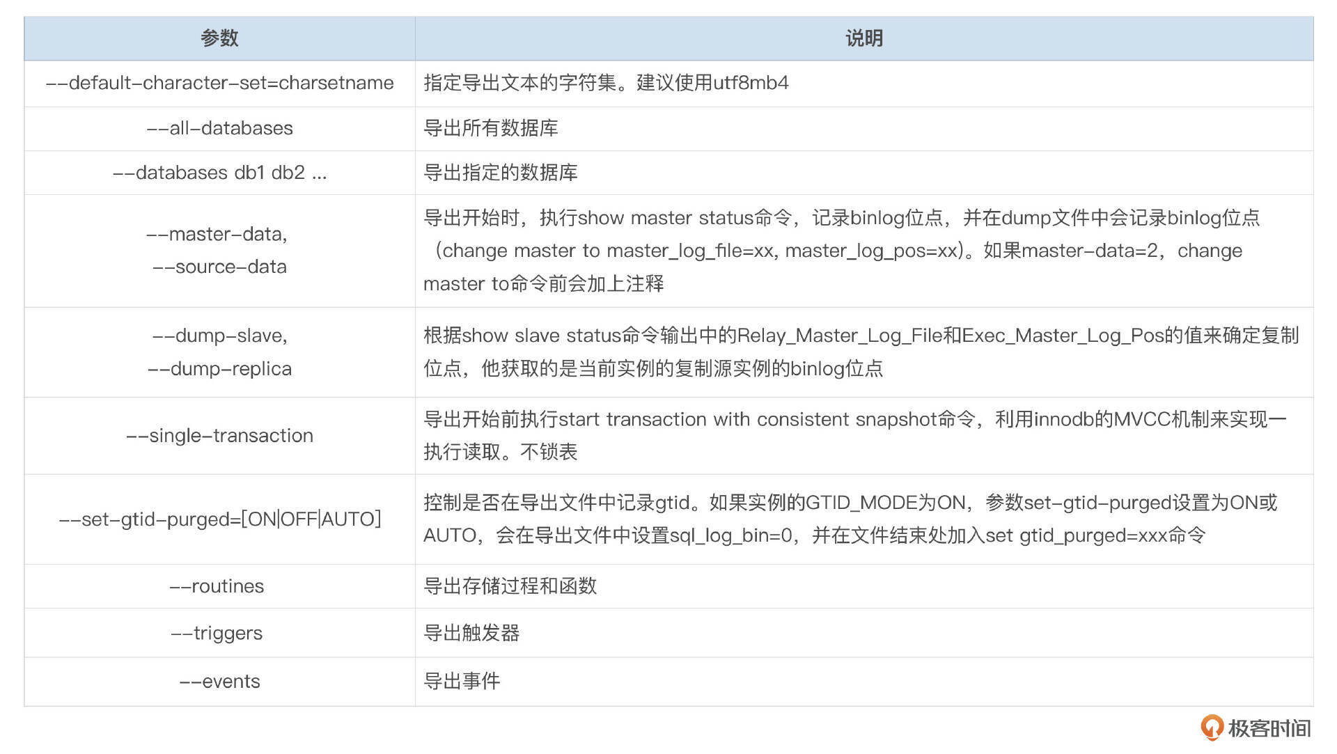This screenshot has width=1337, height=754.
Task: Click the --dump-slave parameter text
Action: point(219,336)
